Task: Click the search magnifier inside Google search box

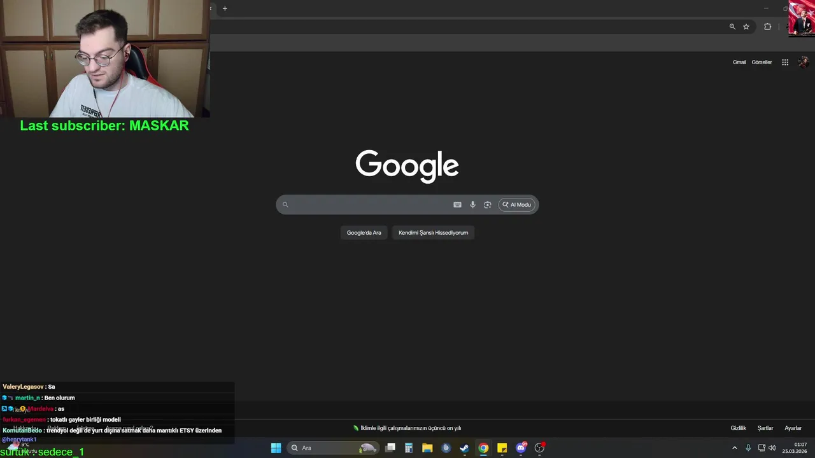Action: (x=285, y=205)
